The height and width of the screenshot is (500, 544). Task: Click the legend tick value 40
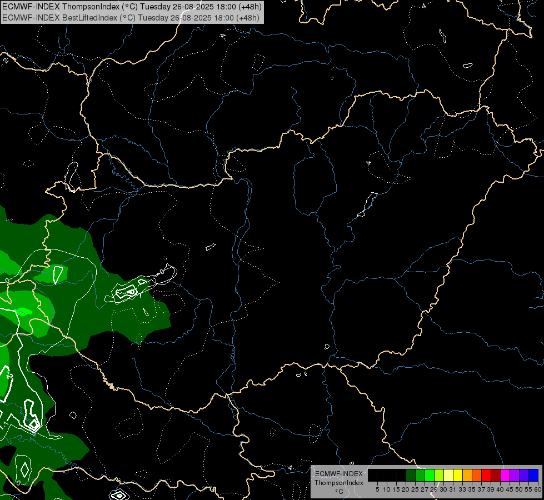pos(500,489)
